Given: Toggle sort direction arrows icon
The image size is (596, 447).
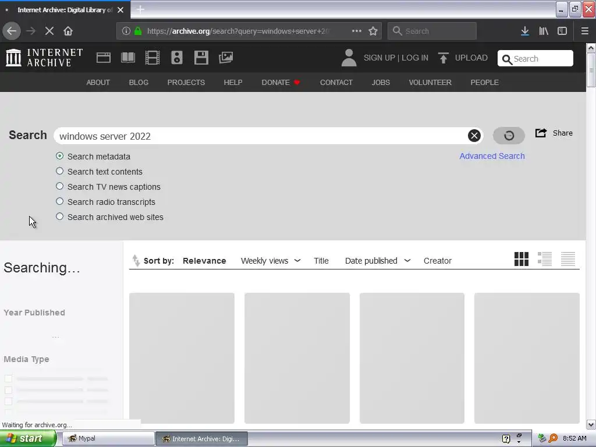Looking at the screenshot, I should (x=136, y=261).
